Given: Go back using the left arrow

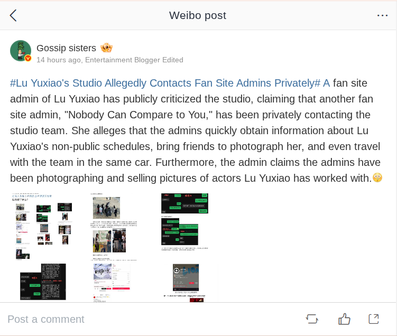Looking at the screenshot, I should pyautogui.click(x=13, y=15).
